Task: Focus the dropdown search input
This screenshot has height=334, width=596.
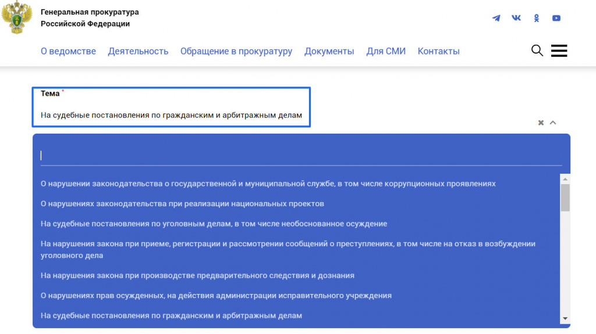Action: (301, 155)
